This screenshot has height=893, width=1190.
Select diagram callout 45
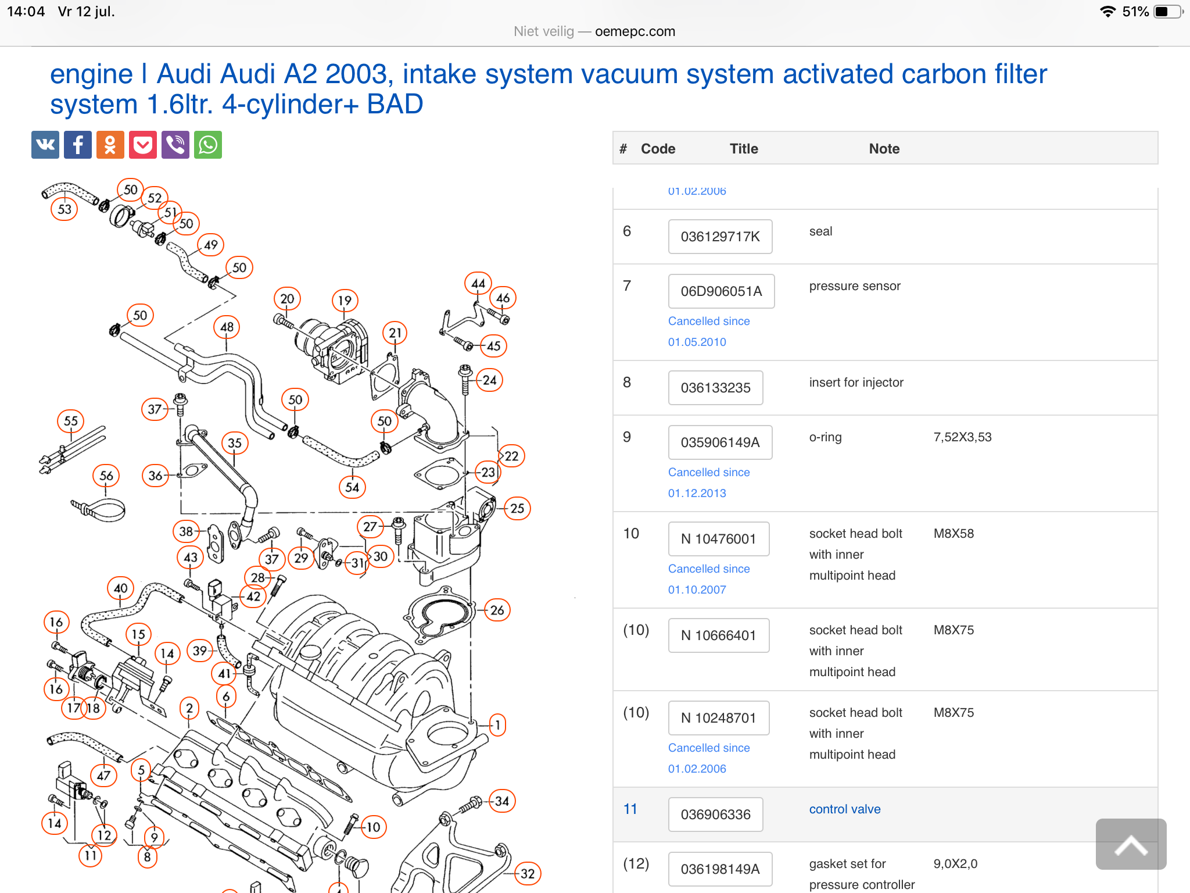[x=493, y=346]
